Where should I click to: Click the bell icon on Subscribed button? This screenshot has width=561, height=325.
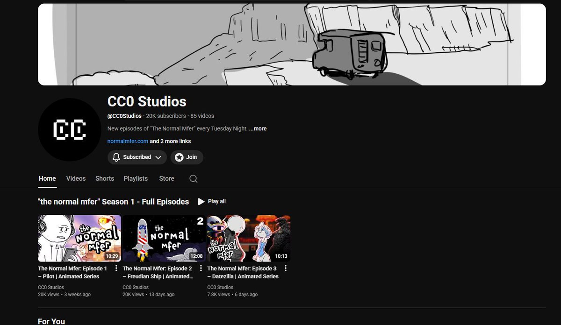tap(116, 157)
